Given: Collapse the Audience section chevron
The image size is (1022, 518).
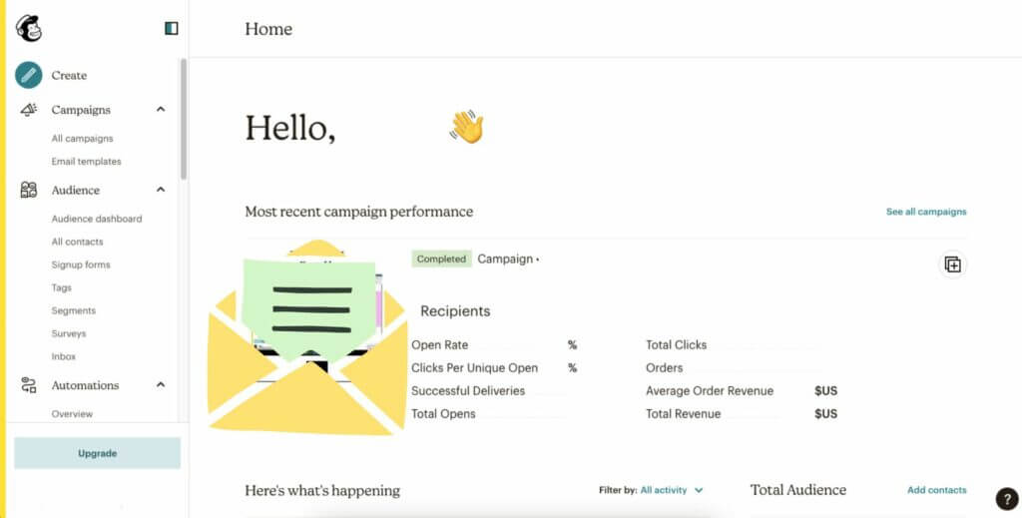Looking at the screenshot, I should (161, 190).
